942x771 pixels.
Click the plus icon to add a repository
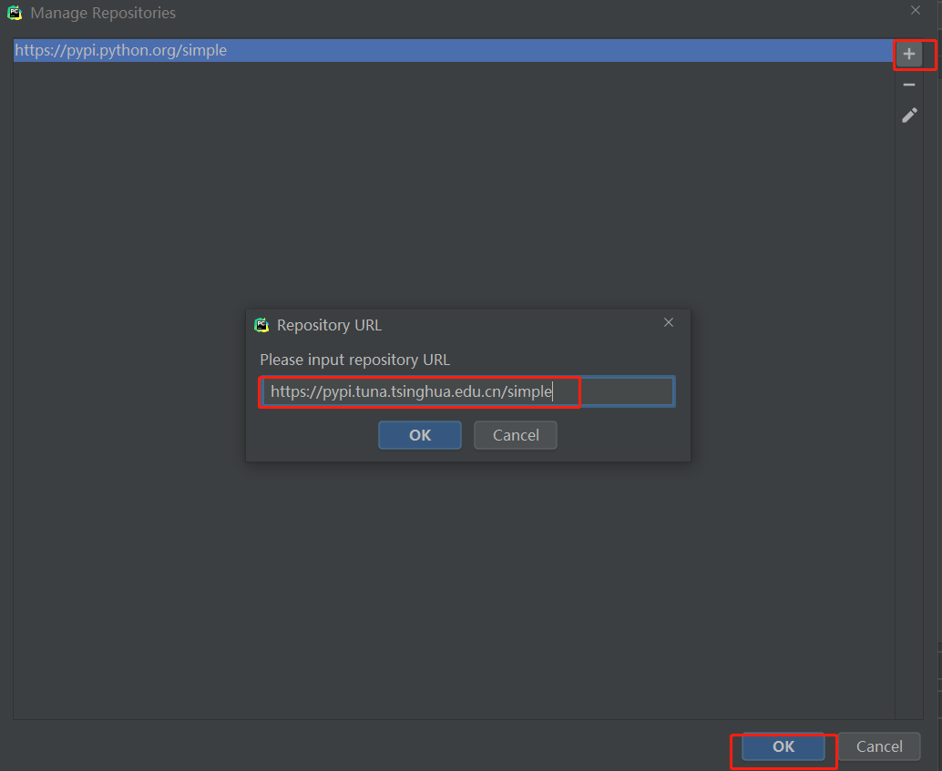pyautogui.click(x=909, y=54)
